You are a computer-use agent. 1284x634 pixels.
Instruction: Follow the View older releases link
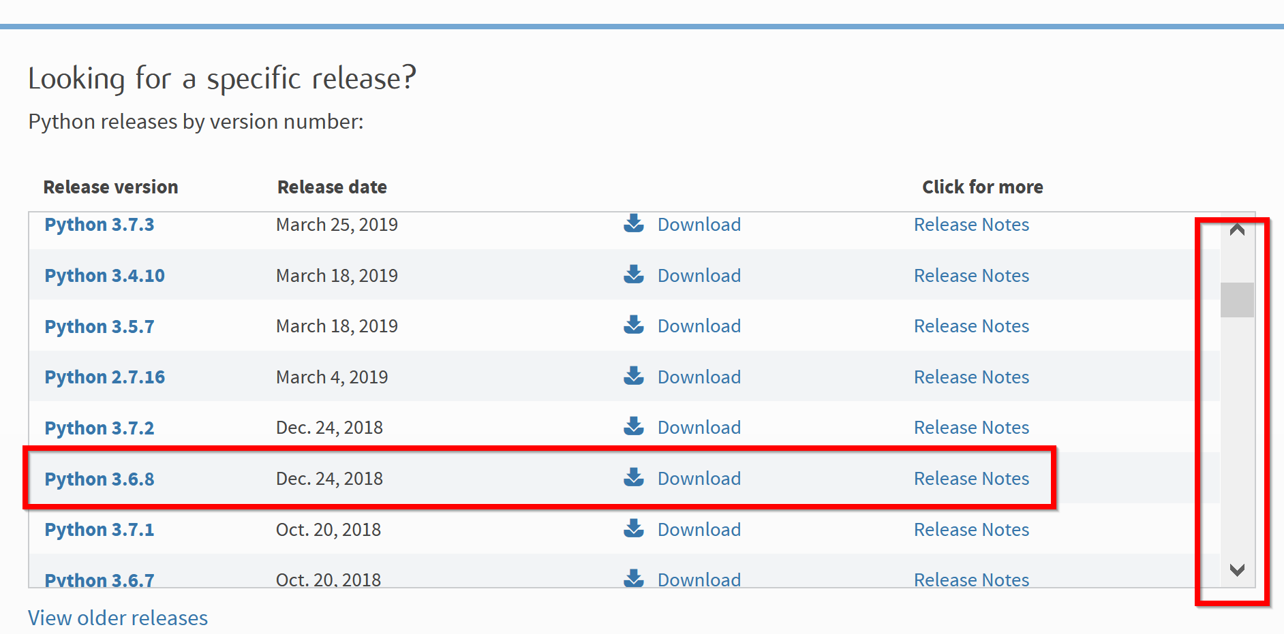(118, 618)
